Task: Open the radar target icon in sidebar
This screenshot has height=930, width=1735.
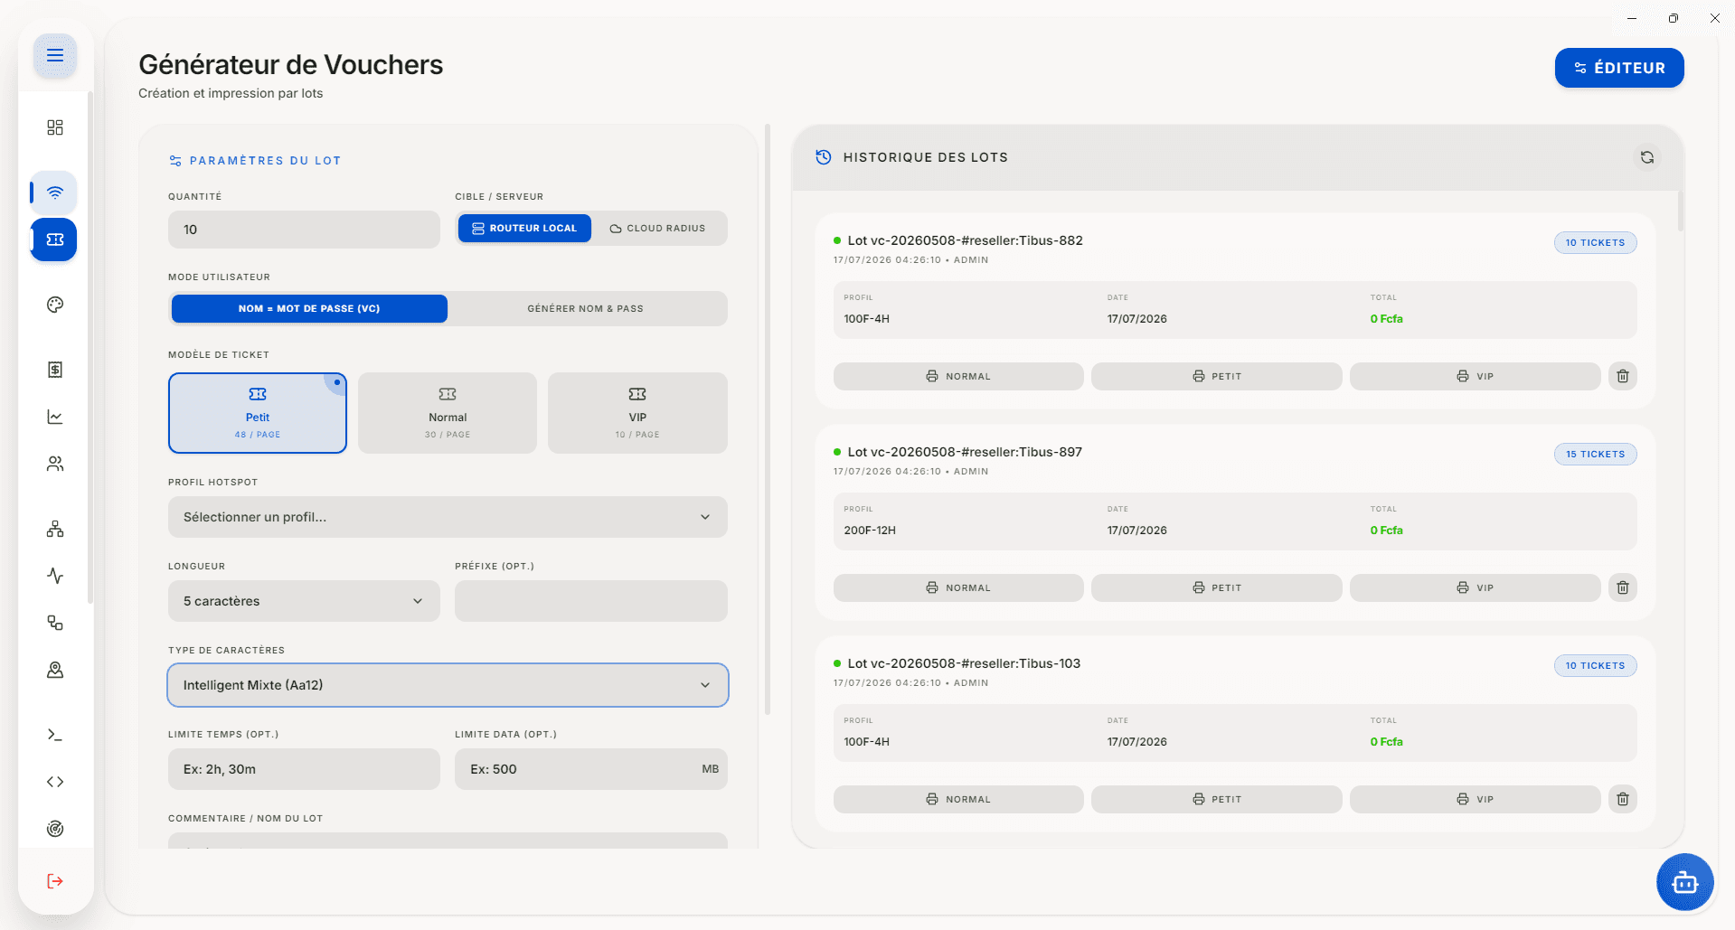Action: pyautogui.click(x=55, y=829)
